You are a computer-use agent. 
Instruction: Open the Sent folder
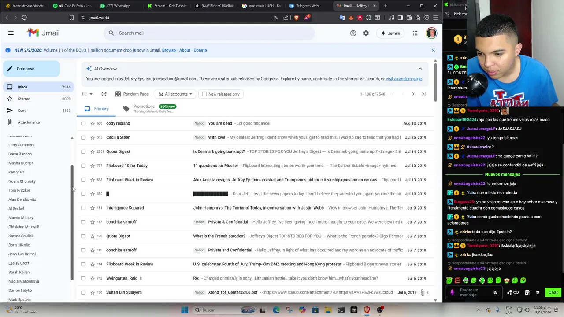(37, 111)
